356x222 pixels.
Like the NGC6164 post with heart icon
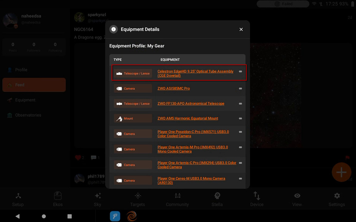78,158
